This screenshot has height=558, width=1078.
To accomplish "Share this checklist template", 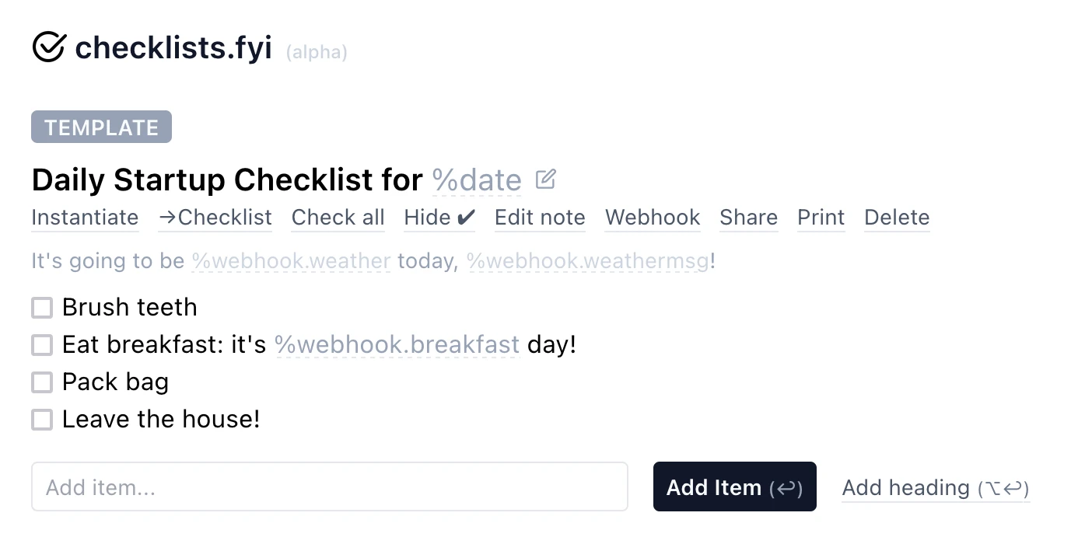I will (748, 218).
